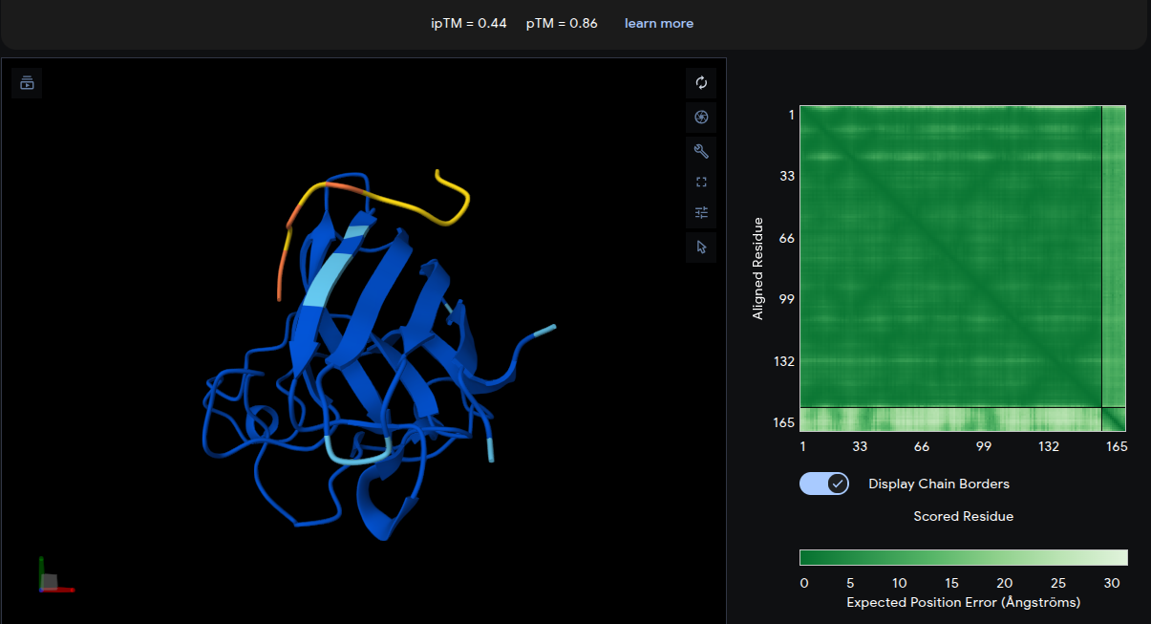Viewport: 1151px width, 624px height.
Task: Take a screenshot of the structure
Action: 701,117
